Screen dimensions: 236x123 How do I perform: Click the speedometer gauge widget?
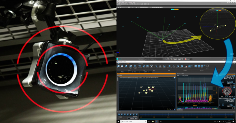[x=227, y=91]
